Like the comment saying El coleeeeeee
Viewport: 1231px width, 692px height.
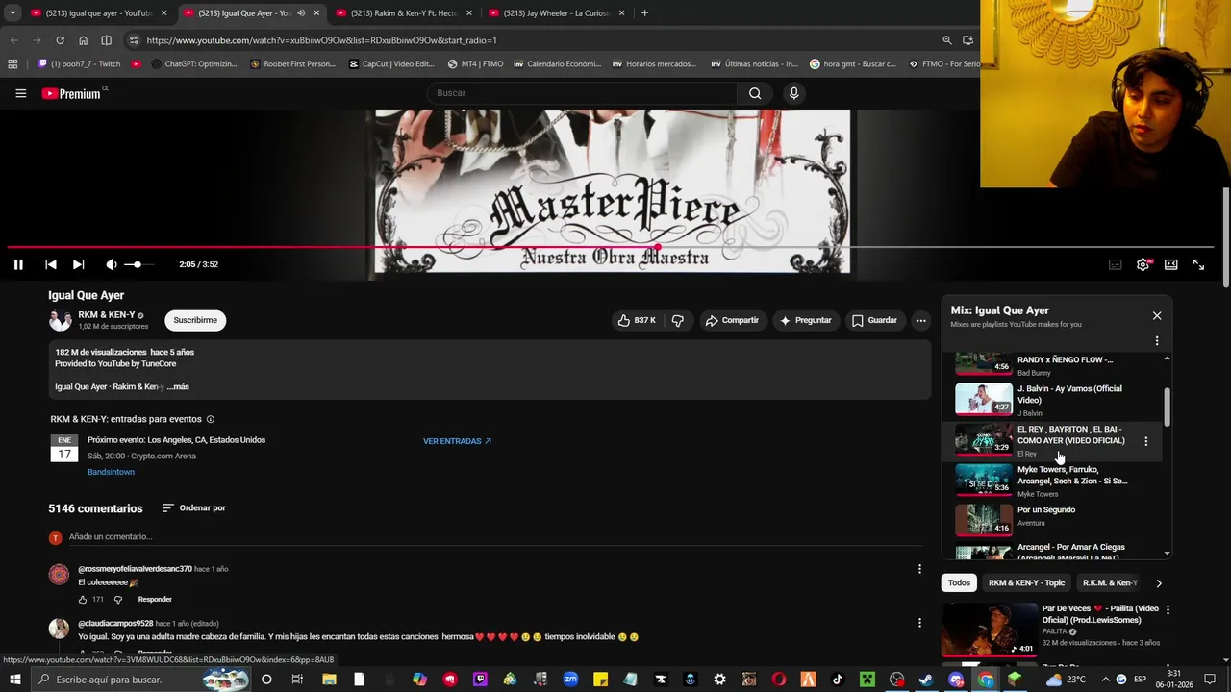click(83, 599)
